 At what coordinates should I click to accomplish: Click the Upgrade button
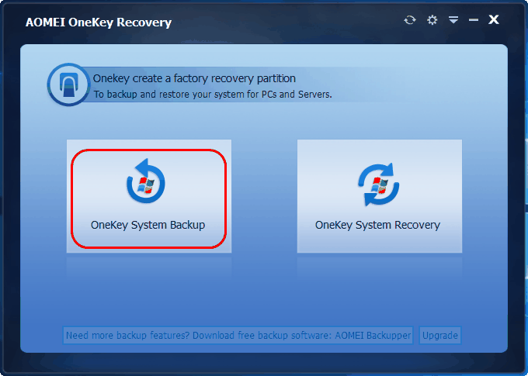coord(440,336)
